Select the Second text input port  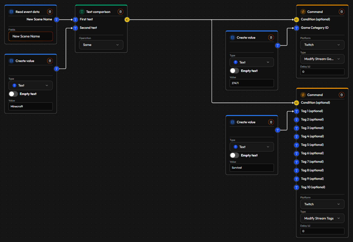pyautogui.click(x=75, y=28)
